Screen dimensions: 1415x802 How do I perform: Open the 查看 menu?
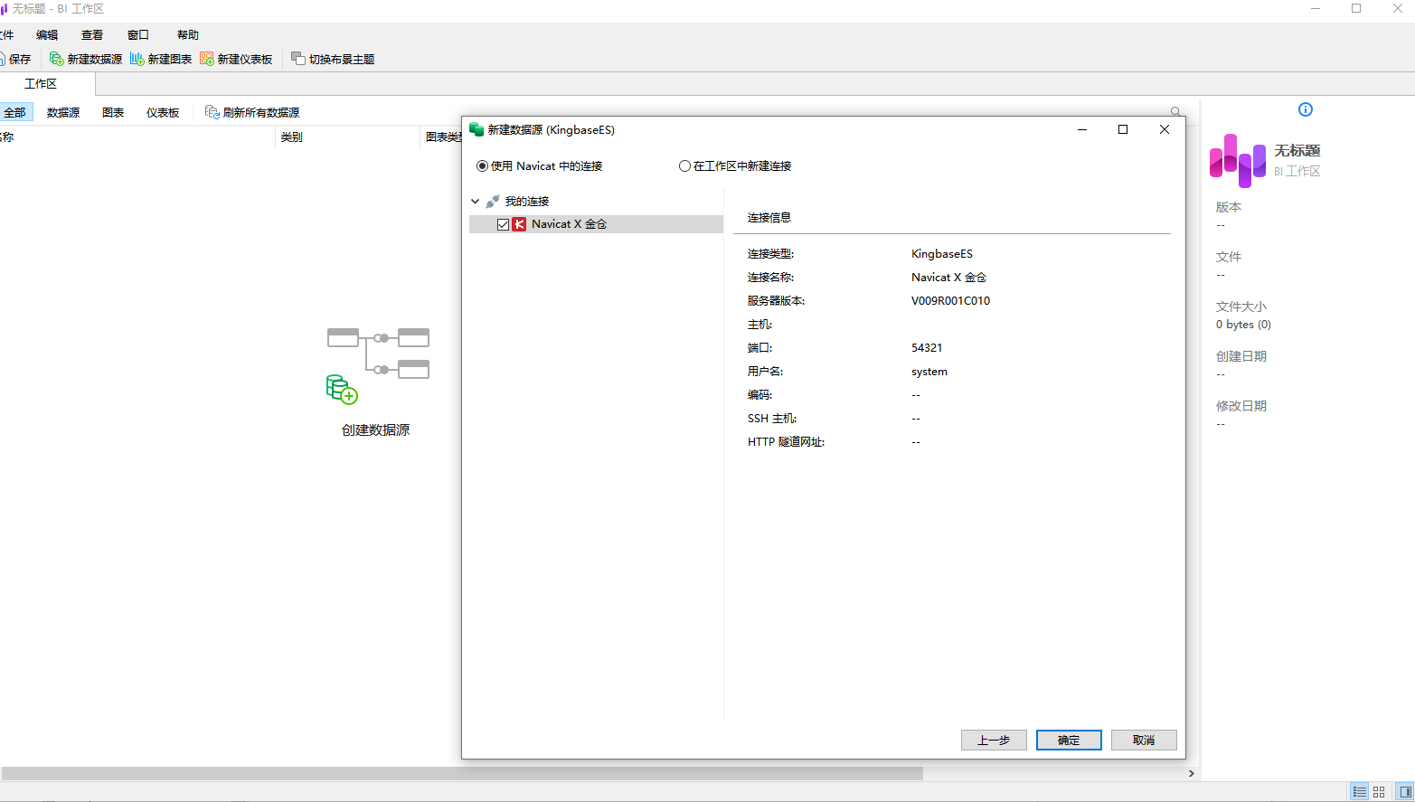[x=92, y=35]
